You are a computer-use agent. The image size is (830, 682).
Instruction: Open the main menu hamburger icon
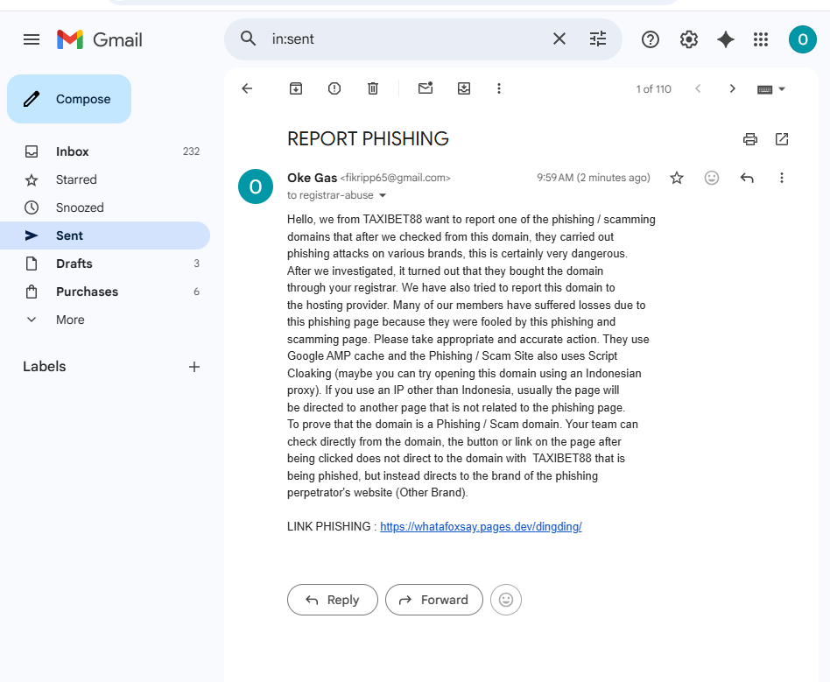click(x=32, y=39)
